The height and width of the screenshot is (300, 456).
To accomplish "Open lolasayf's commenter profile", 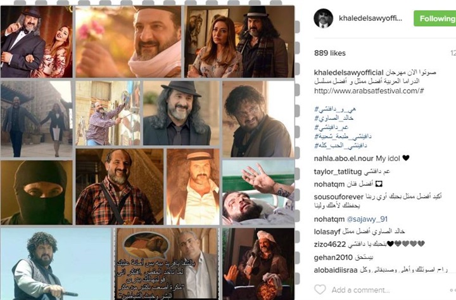I will [x=327, y=232].
